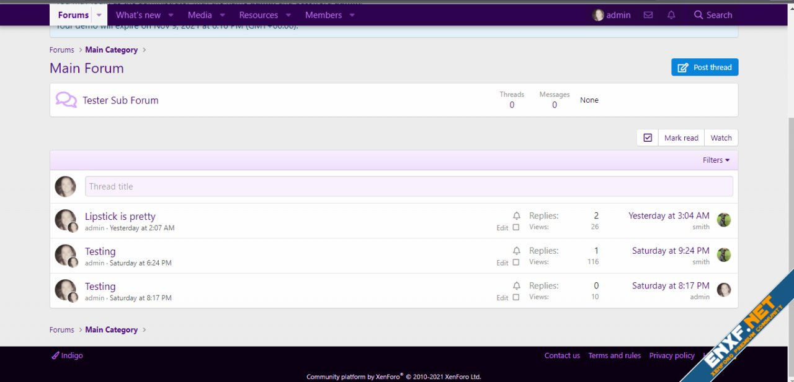Switch to the Resources tab
This screenshot has height=382, width=794.
tap(258, 15)
